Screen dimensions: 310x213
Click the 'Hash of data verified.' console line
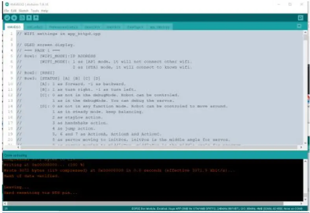coord(31,176)
